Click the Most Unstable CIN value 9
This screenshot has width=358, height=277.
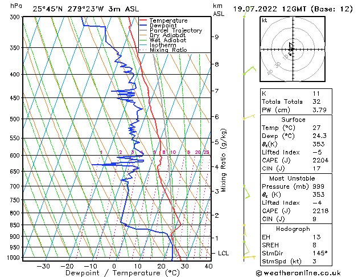314,219
